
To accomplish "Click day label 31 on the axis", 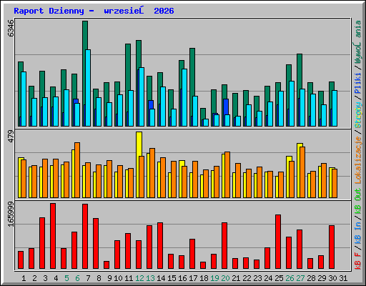I will pos(343,278).
